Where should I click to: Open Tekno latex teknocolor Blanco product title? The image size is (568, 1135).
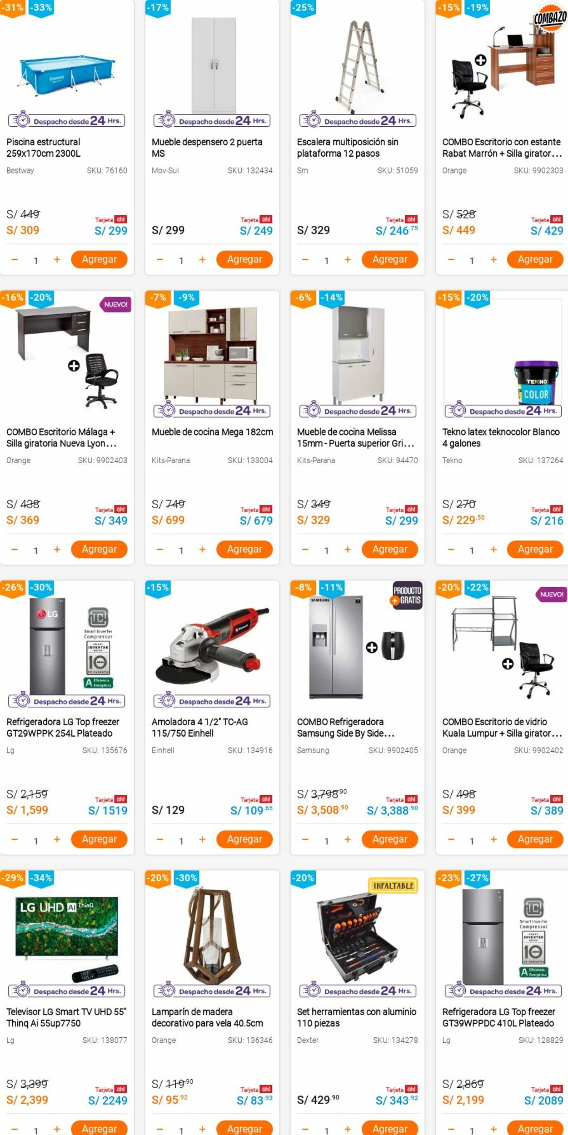501,437
